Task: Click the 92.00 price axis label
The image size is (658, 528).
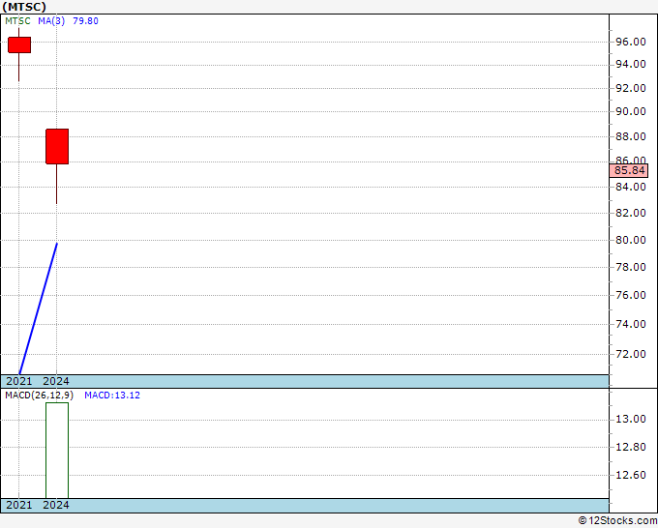Action: [x=630, y=88]
